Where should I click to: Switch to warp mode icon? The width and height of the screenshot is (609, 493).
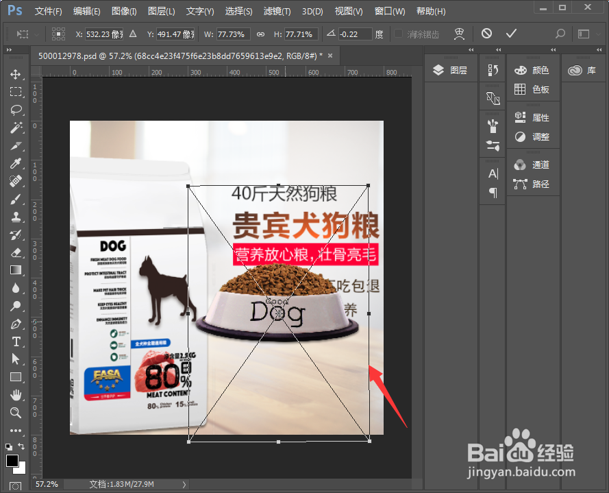point(459,34)
